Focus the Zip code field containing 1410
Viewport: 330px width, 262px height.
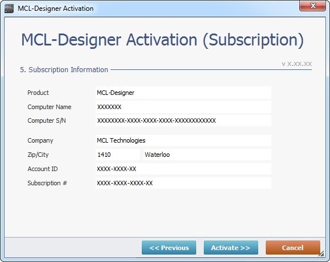pos(118,155)
